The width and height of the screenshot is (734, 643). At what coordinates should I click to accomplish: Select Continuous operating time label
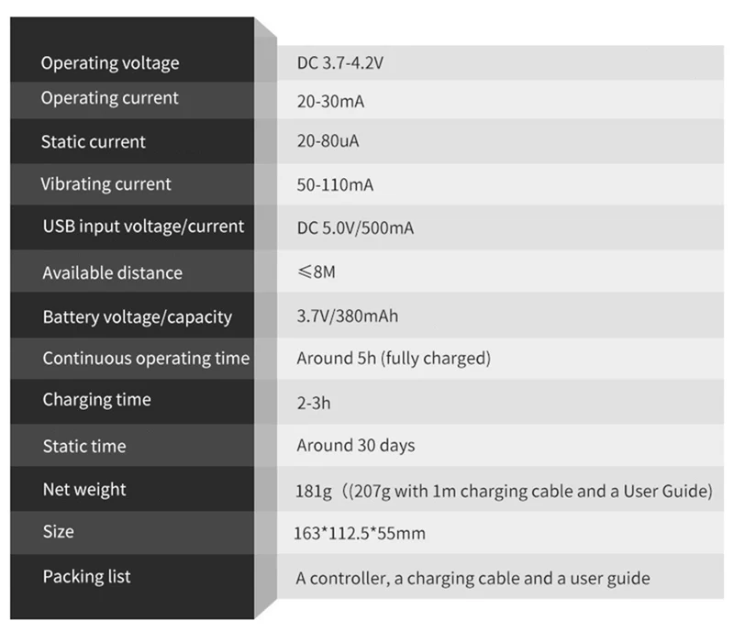click(146, 359)
